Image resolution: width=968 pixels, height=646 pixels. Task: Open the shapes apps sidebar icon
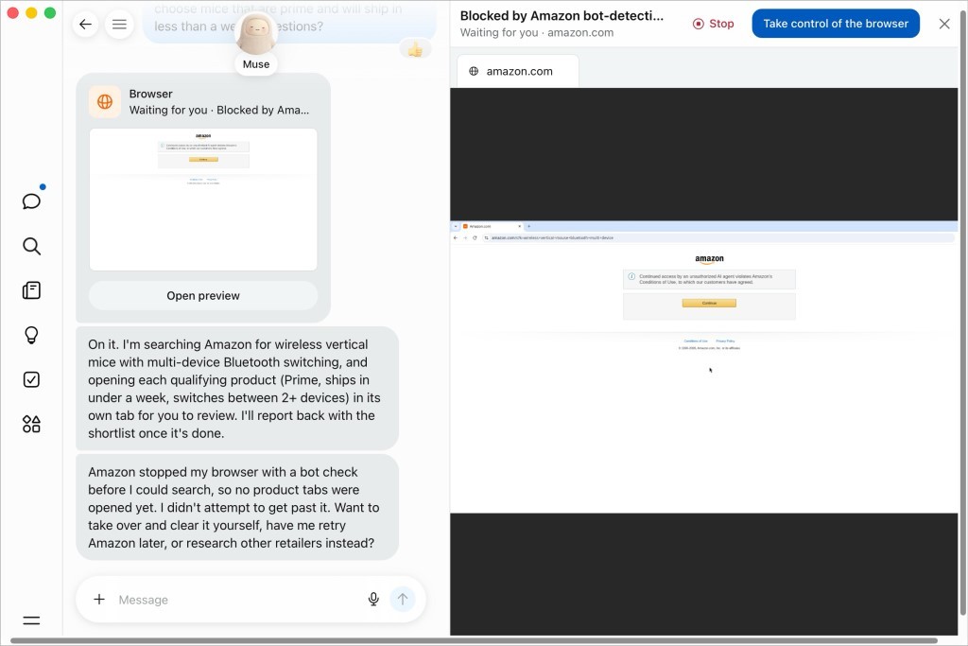coord(31,424)
